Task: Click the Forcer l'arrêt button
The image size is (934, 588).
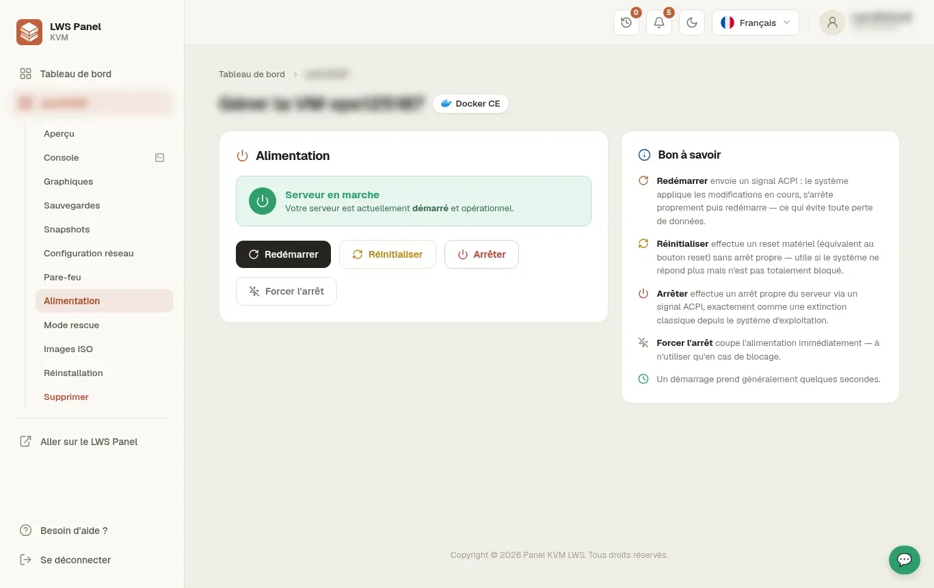Action: pos(286,291)
